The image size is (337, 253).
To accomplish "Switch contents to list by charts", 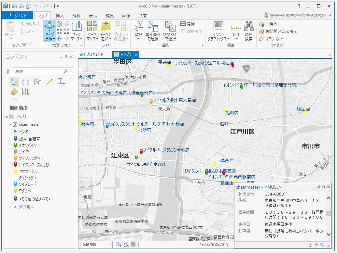I will point(26,92).
